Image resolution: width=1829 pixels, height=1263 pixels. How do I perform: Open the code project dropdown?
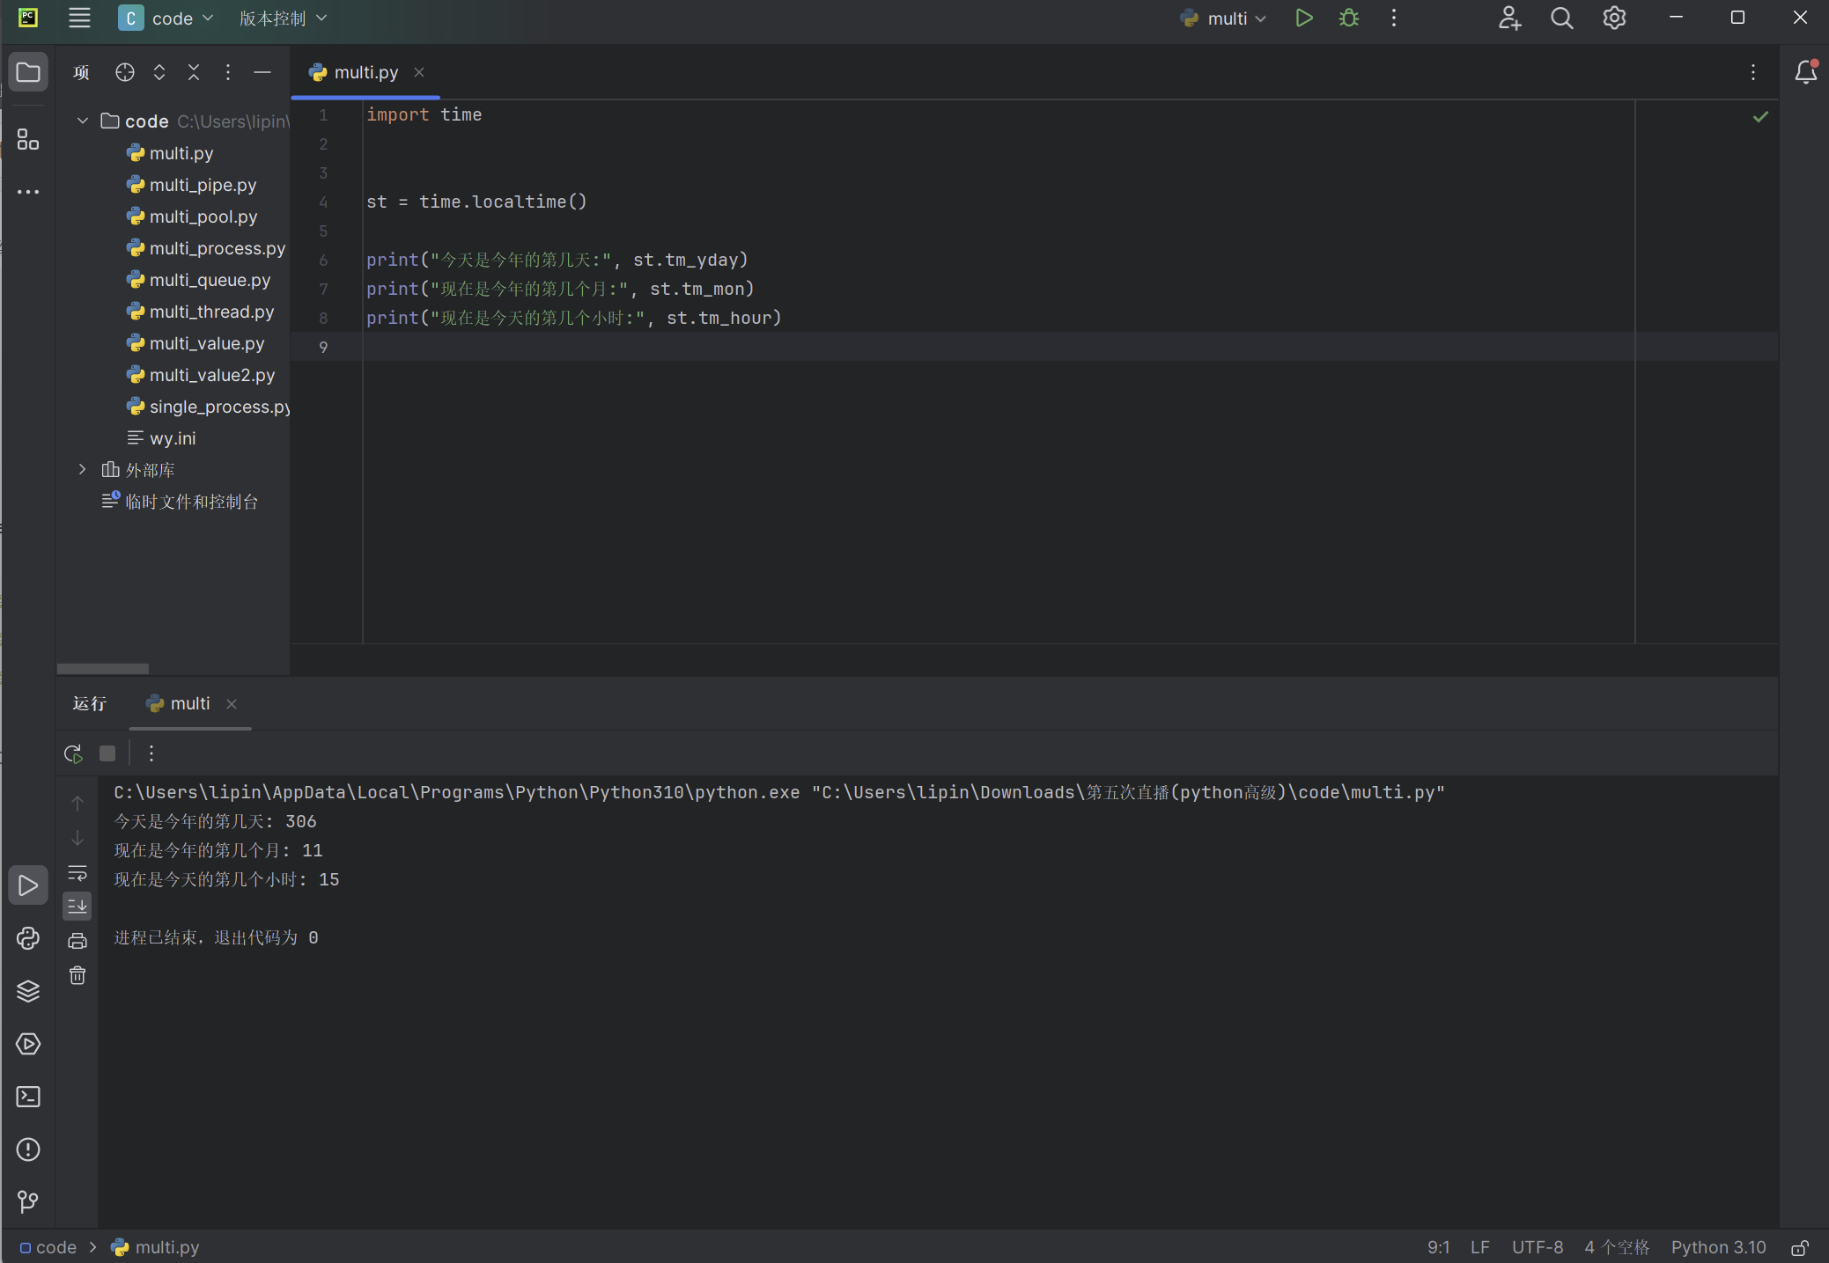pyautogui.click(x=166, y=18)
